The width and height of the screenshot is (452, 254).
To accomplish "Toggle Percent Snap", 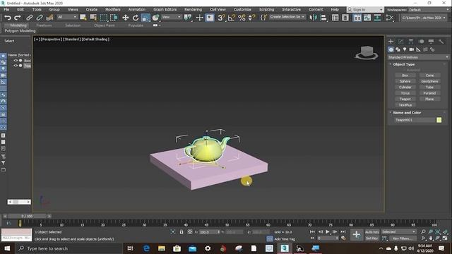I will coord(242,18).
